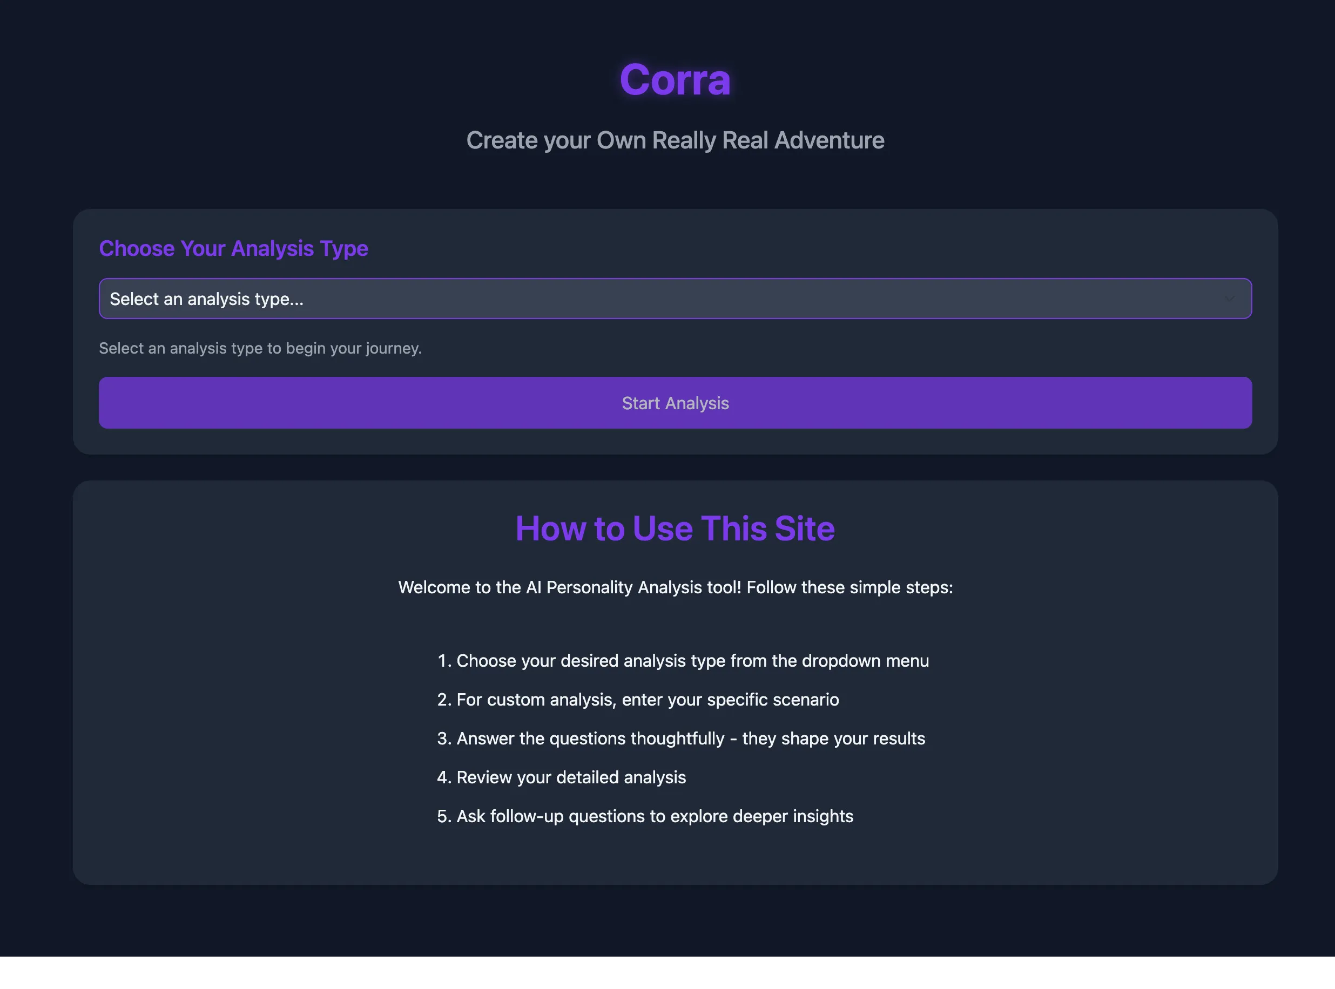Click the word 'Analysis' in Start Analysis
Screen dimensions: 1335x989
697,403
